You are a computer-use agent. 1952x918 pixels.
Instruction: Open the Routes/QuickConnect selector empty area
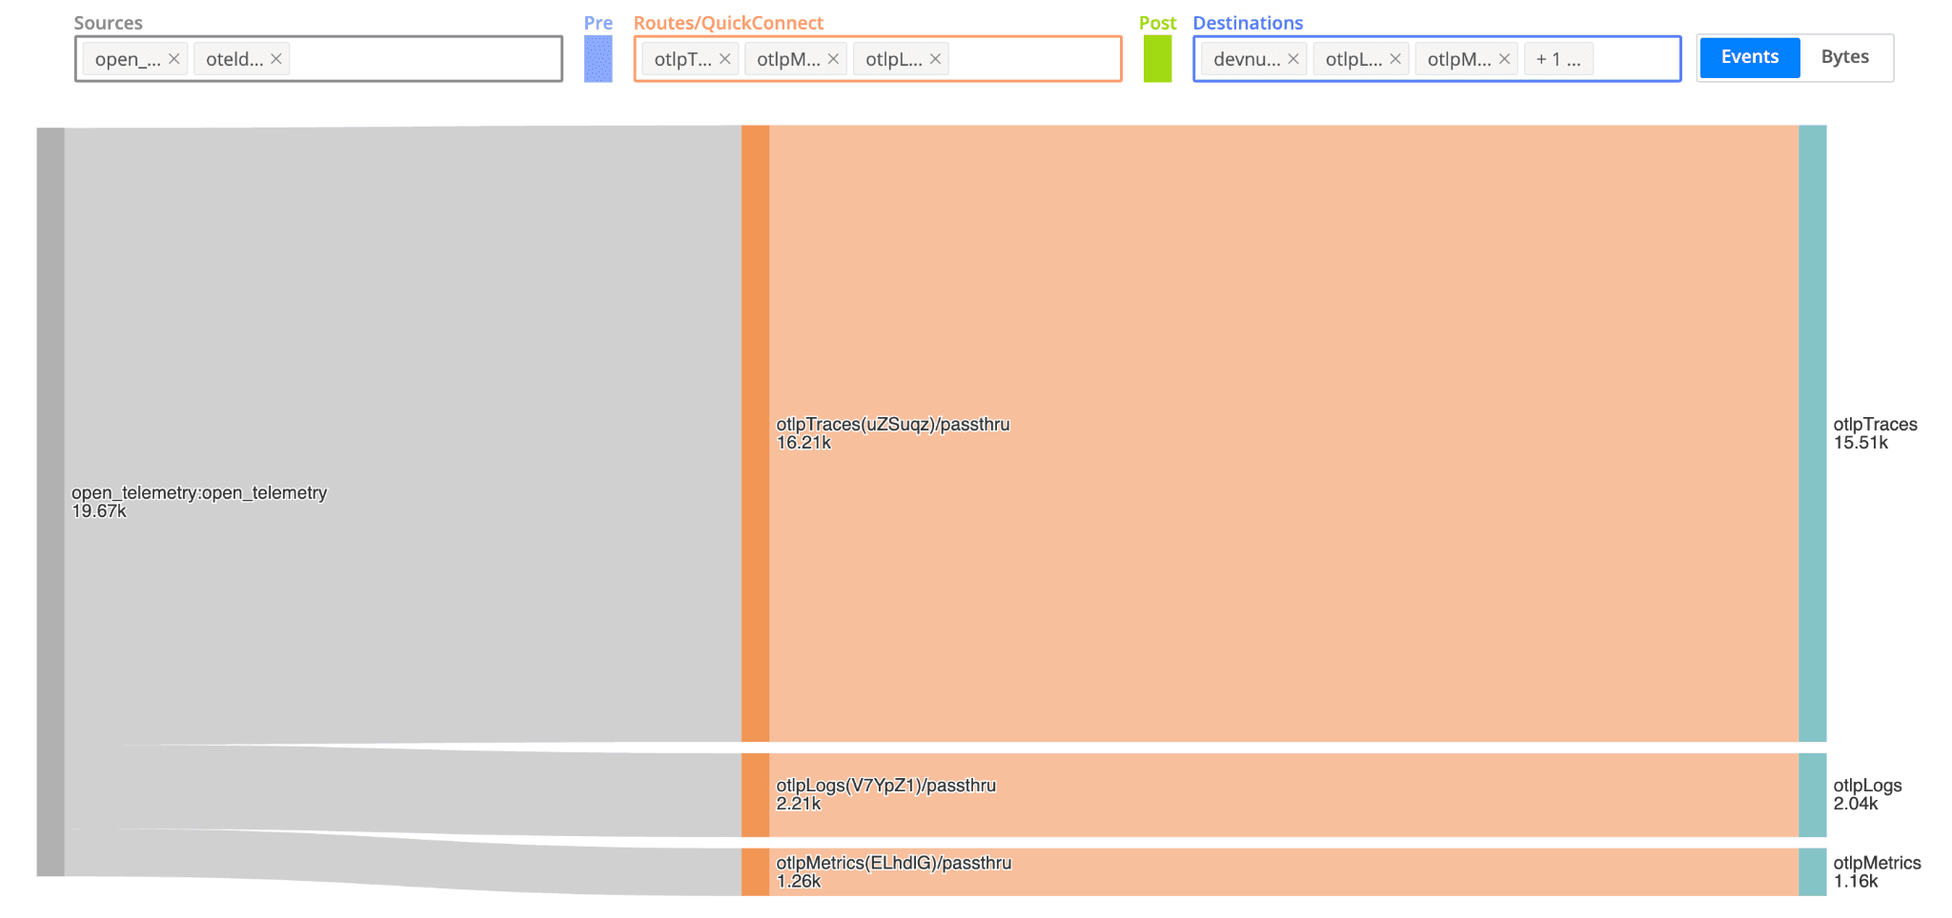pos(1034,59)
